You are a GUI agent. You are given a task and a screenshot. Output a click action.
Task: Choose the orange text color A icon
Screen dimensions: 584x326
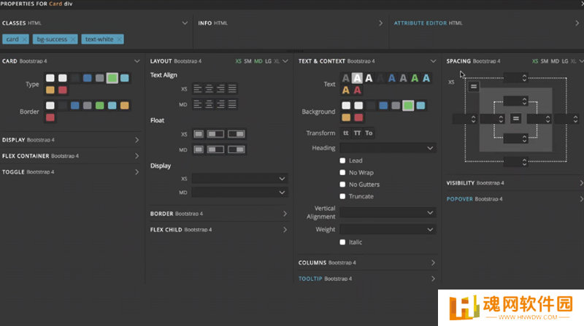click(x=345, y=90)
